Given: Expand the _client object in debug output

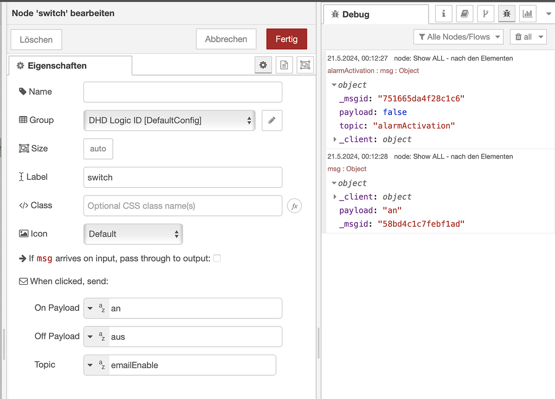Looking at the screenshot, I should tap(335, 139).
